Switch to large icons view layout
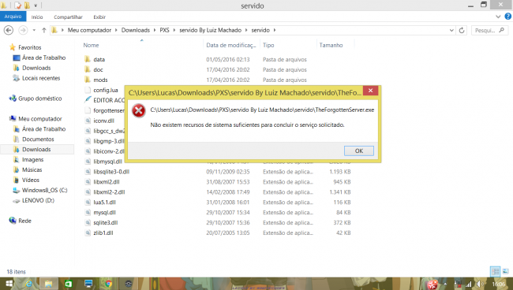This screenshot has width=513, height=290. 505,271
